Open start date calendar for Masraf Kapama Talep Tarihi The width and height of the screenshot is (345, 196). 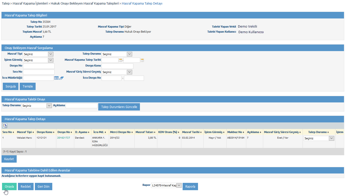coord(120,60)
